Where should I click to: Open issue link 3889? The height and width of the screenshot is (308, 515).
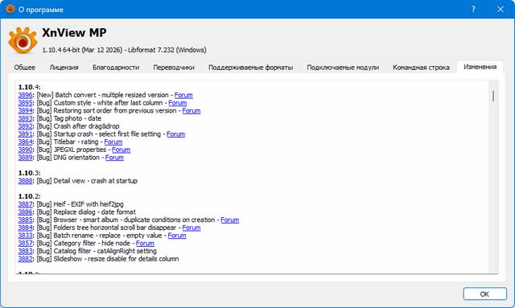25,158
